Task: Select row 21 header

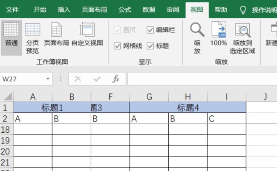Action: tap(6, 162)
